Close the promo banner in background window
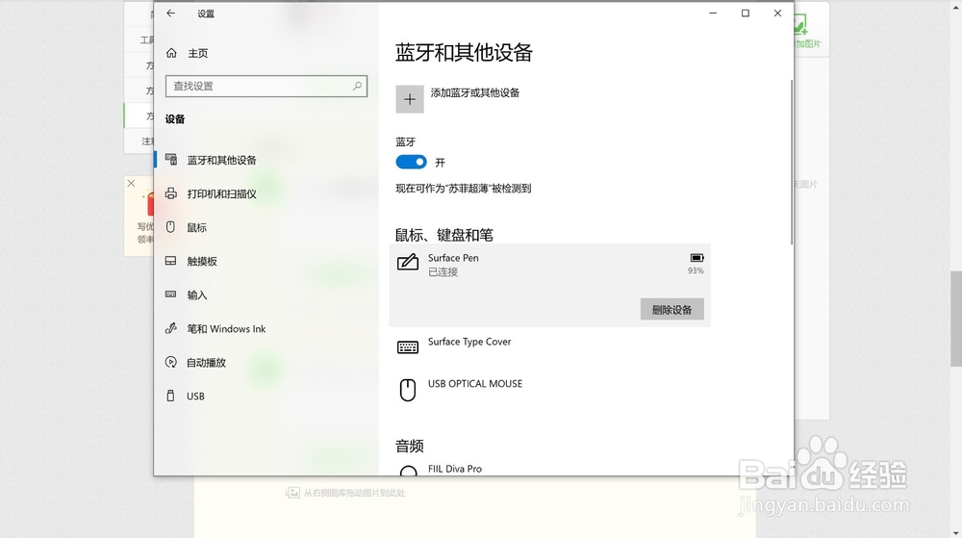Screen dimensions: 962x538 tap(131, 184)
